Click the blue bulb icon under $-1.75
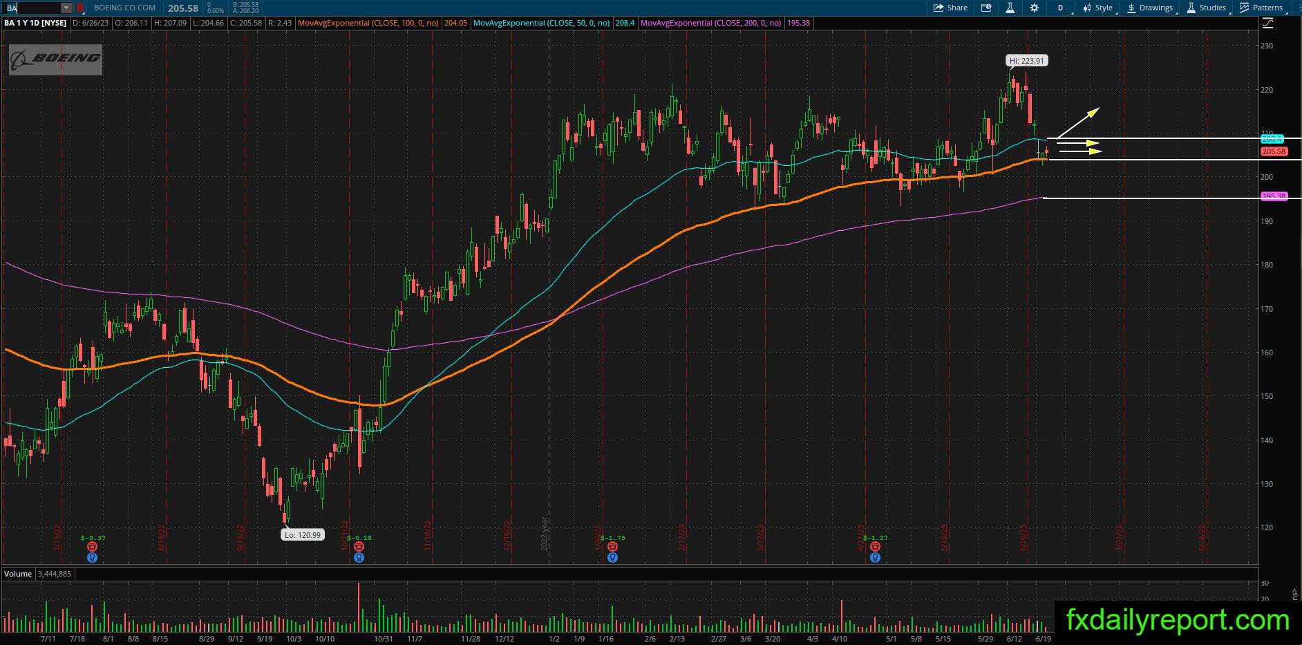Image resolution: width=1302 pixels, height=645 pixels. tap(612, 557)
